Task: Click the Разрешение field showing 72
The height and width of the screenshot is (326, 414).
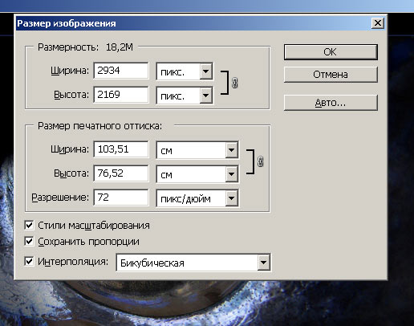Action: pos(121,198)
